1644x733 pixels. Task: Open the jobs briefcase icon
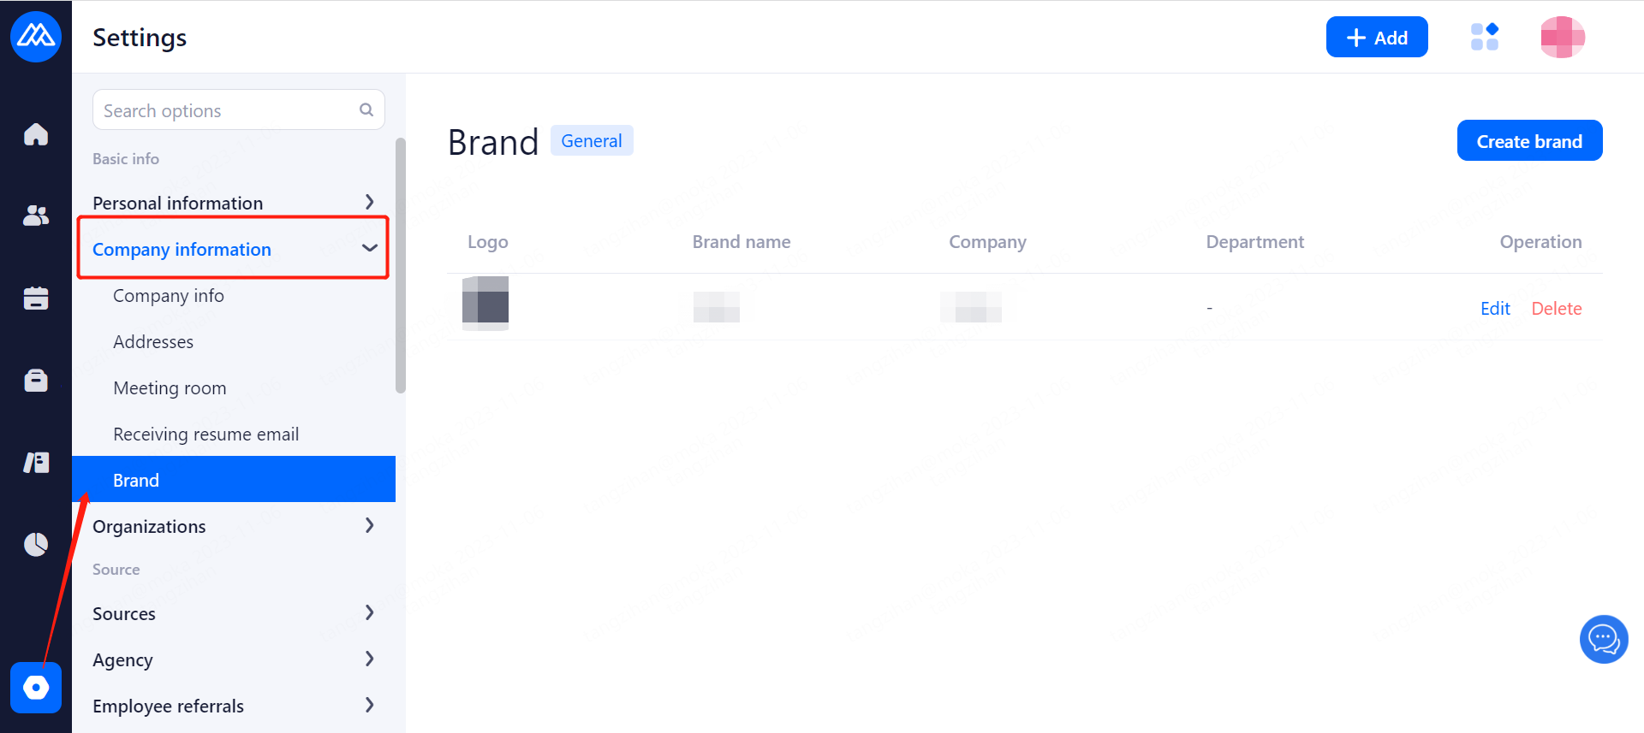(x=36, y=380)
